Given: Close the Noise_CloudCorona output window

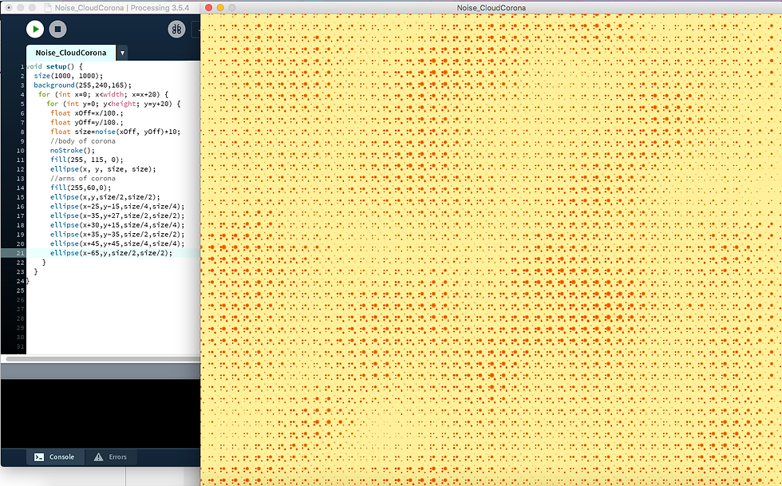Looking at the screenshot, I should [208, 7].
